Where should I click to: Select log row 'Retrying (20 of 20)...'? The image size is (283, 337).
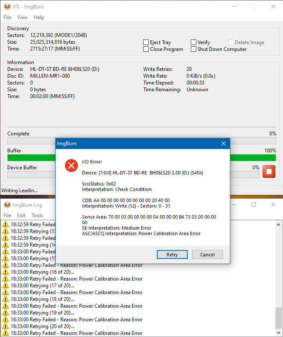(42, 326)
